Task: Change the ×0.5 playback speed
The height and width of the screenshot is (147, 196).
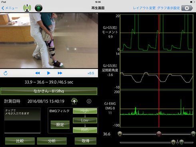Action: [x=91, y=73]
